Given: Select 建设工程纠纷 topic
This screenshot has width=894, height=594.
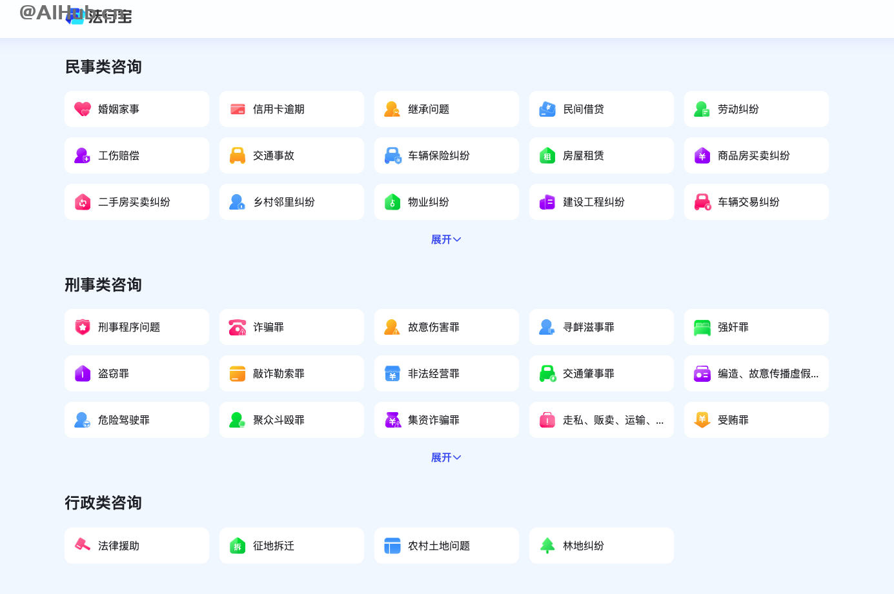Looking at the screenshot, I should pos(602,202).
